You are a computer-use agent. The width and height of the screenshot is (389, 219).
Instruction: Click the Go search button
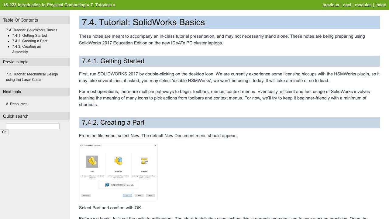(4, 132)
